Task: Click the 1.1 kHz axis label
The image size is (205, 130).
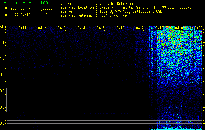Action: coord(3,42)
